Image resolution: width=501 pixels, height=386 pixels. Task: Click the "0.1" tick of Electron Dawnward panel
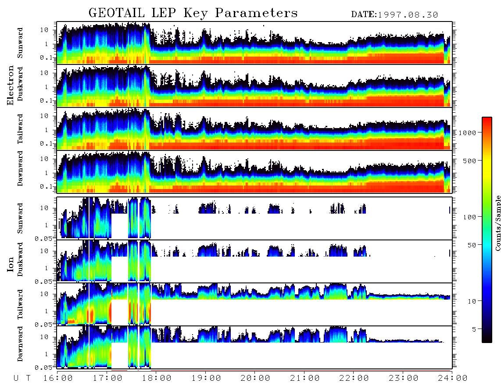(46, 186)
